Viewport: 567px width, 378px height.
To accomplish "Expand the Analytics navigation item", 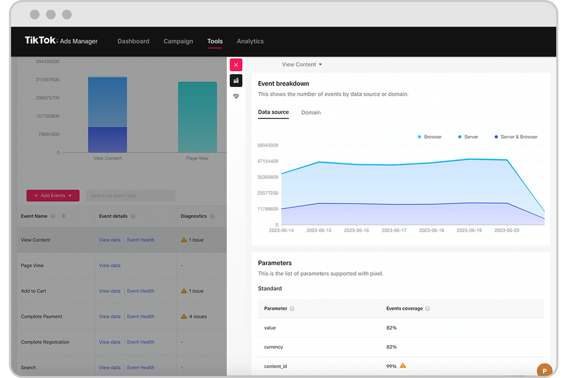I will [251, 41].
